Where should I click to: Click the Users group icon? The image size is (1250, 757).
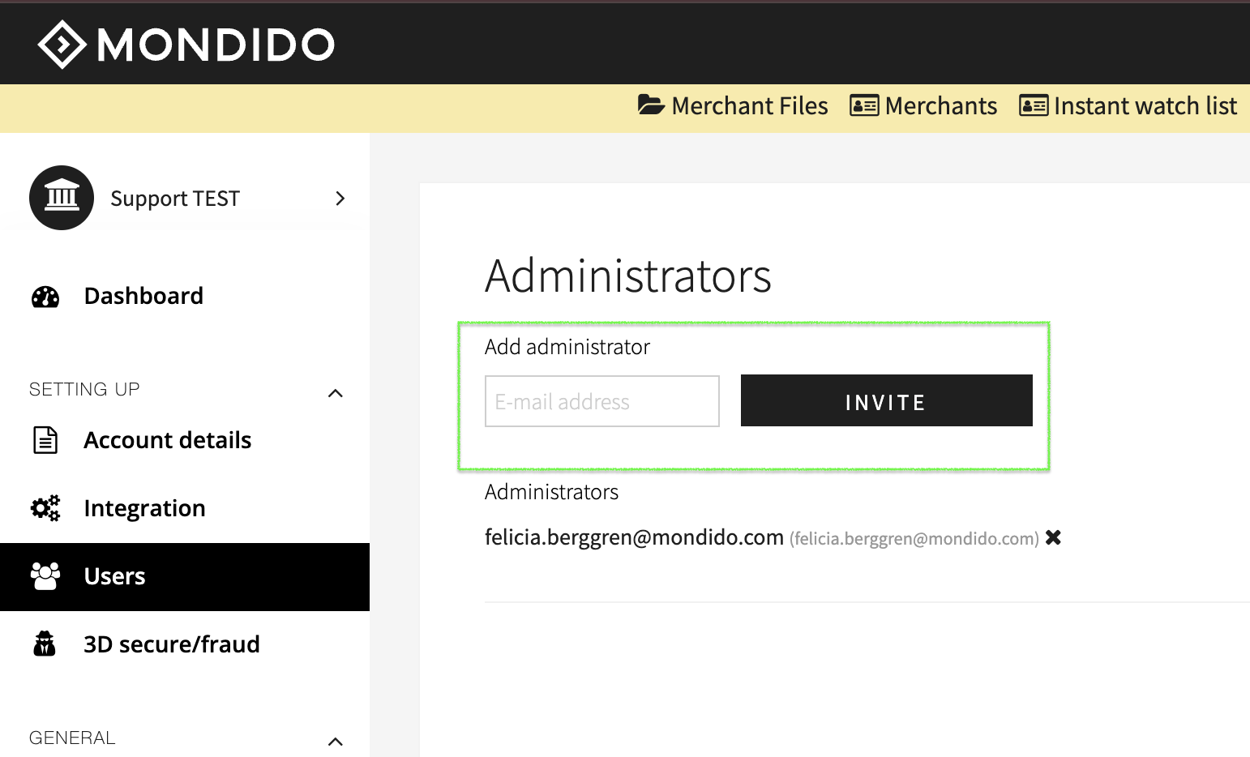coord(45,576)
